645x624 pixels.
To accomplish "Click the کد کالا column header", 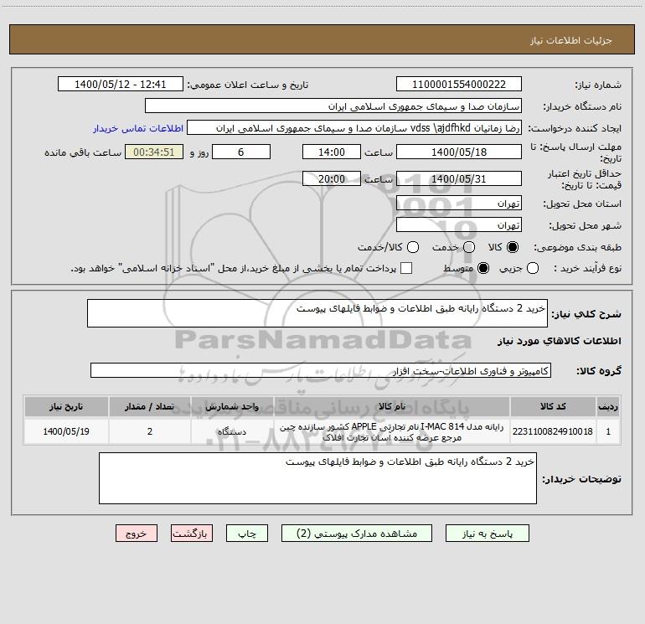I will (x=553, y=406).
